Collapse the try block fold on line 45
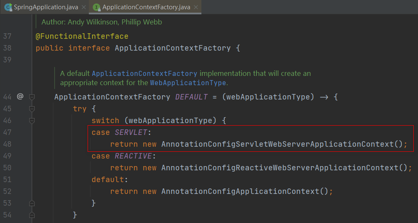Screen dimensions: 418x223 32,109
